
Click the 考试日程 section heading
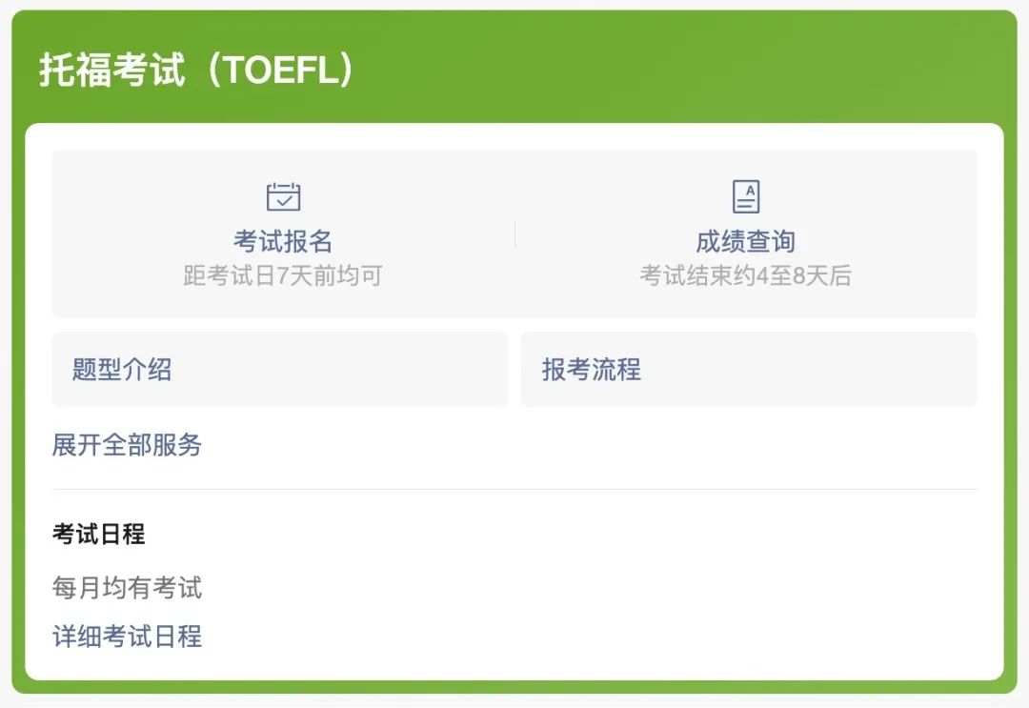[98, 534]
